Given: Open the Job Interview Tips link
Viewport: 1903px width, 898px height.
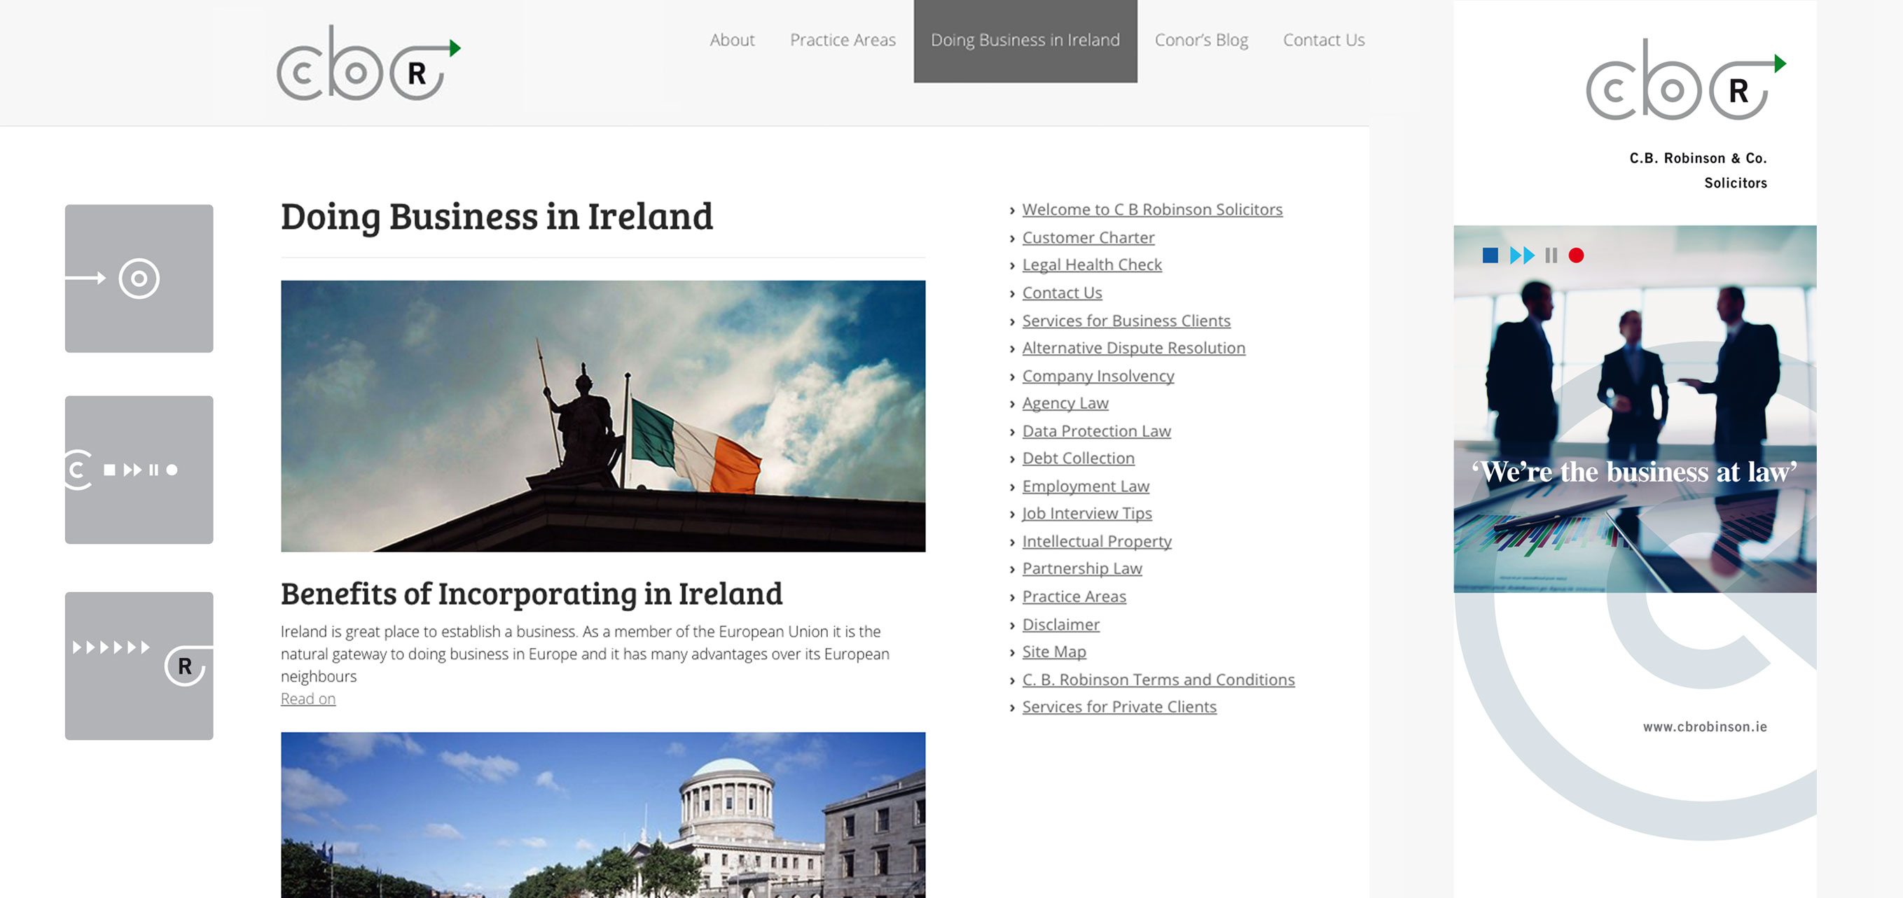Looking at the screenshot, I should point(1087,513).
